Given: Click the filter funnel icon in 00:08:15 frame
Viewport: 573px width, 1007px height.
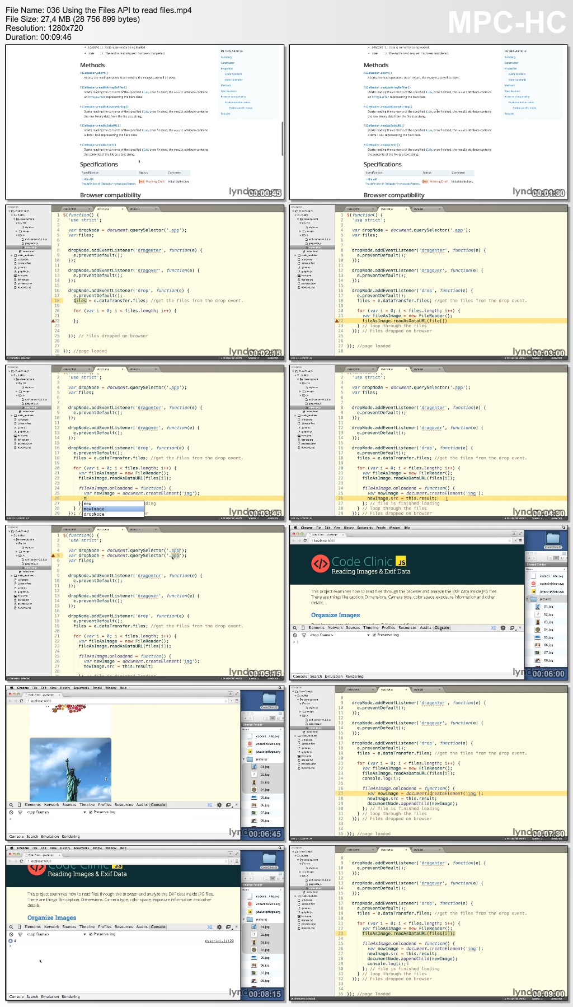Looking at the screenshot, I should [x=20, y=934].
